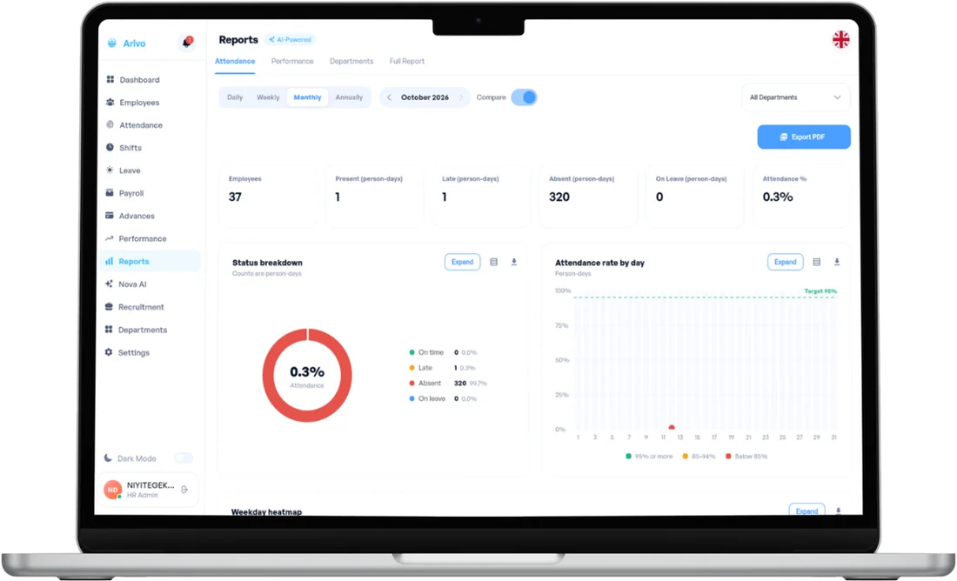This screenshot has width=957, height=581.
Task: Click the AI-Powered badge
Action: [291, 40]
